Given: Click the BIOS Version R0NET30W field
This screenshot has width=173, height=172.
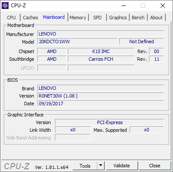Looking at the screenshot, I should tap(101, 96).
